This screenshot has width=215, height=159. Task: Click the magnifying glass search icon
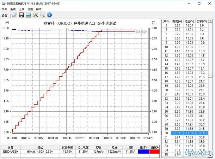point(42,15)
